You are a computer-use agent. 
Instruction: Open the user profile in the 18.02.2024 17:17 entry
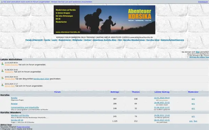pyautogui.click(x=10, y=86)
